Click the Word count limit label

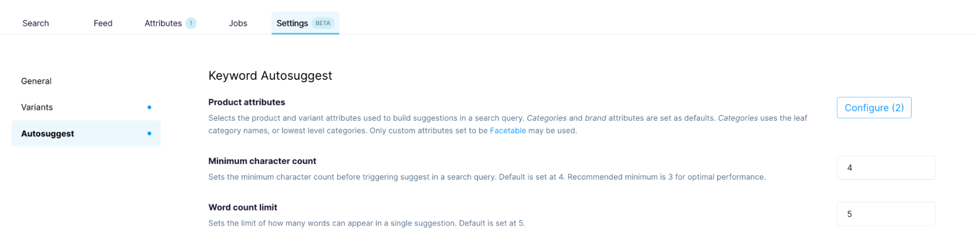(243, 207)
